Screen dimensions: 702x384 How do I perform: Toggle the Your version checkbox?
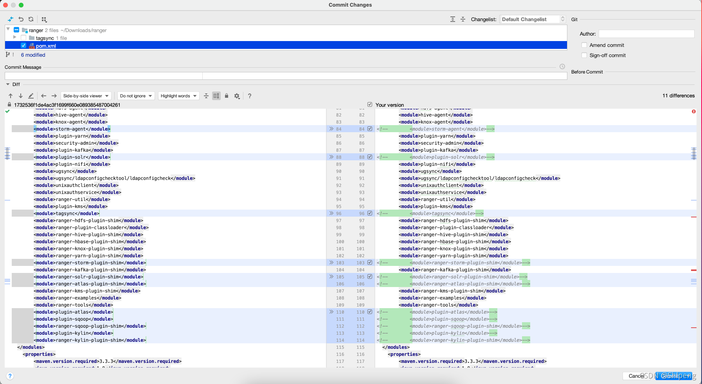(x=370, y=104)
